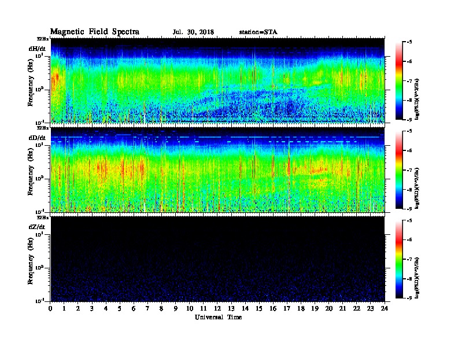Screen dimensions: 458x354
Task: Click the '-9' tick on dZ/dt colorbar
Action: click(409, 298)
